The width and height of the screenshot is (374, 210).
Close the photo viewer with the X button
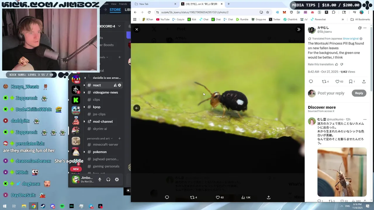136,29
